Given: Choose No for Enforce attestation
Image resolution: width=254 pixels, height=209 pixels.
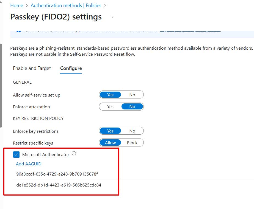Looking at the screenshot, I should [132, 107].
